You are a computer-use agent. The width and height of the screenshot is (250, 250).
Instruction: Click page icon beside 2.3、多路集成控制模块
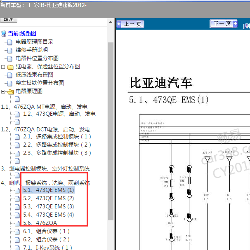[x=17, y=153]
